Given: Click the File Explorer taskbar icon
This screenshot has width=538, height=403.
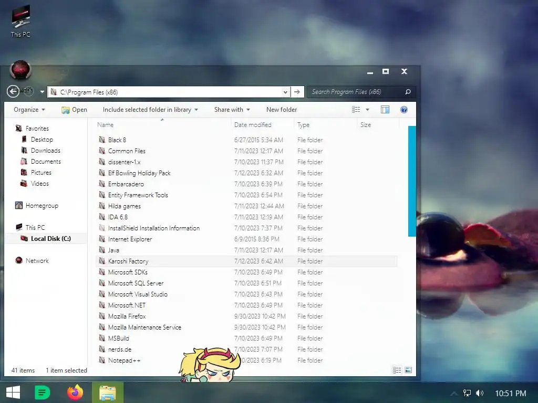Looking at the screenshot, I should (108, 393).
